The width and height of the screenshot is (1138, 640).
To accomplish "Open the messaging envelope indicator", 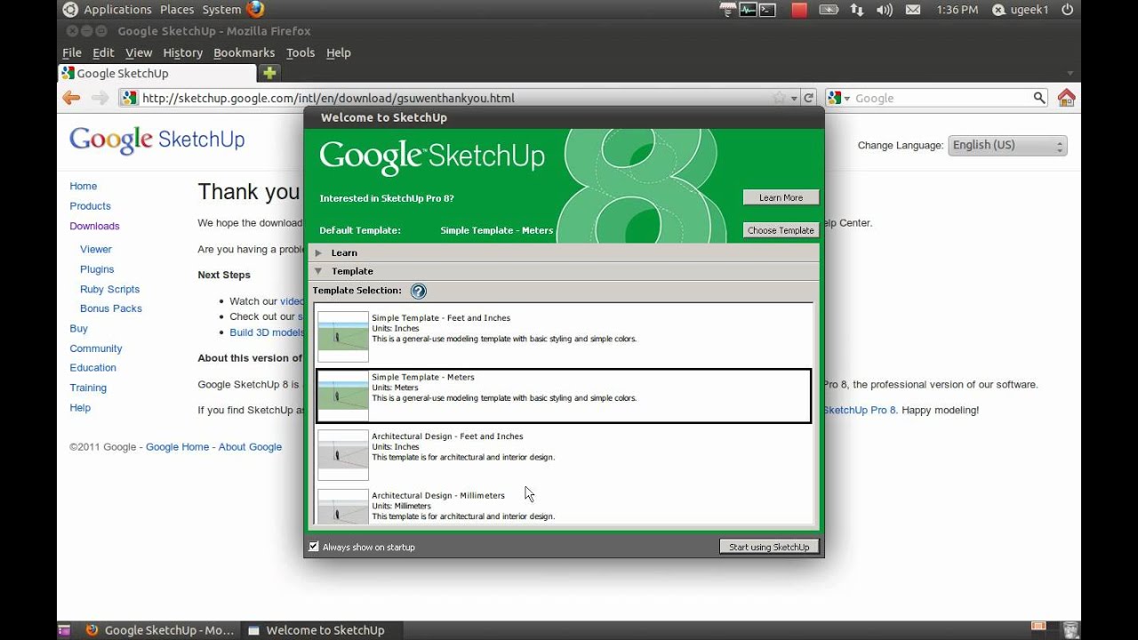I will [912, 10].
